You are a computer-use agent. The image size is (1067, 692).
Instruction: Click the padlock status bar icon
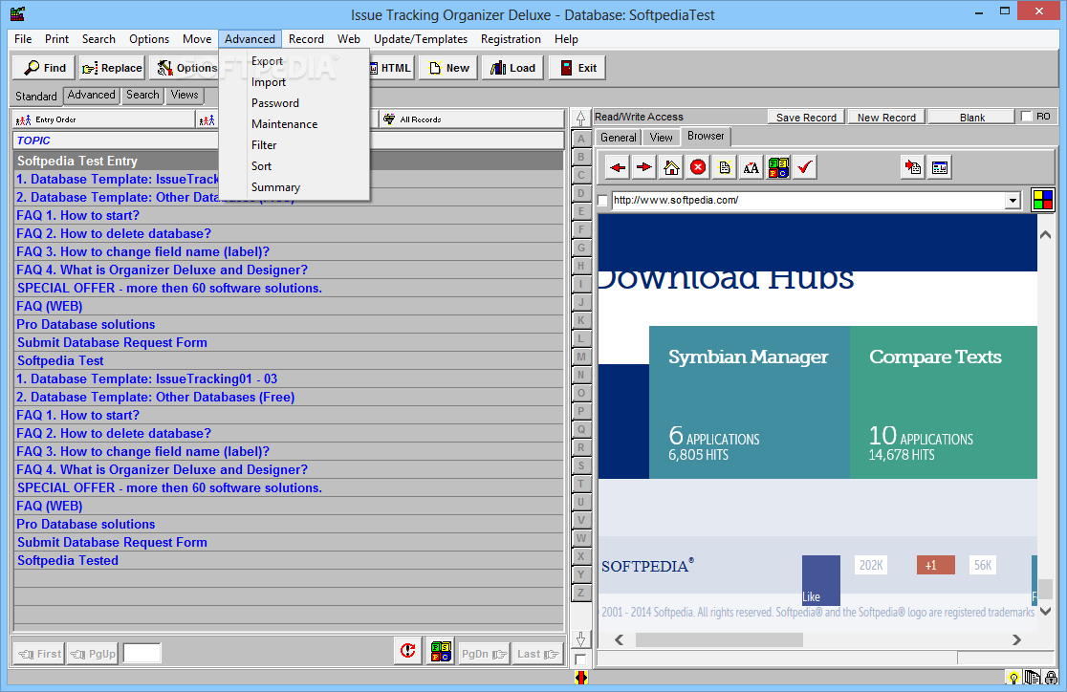coord(1052,678)
